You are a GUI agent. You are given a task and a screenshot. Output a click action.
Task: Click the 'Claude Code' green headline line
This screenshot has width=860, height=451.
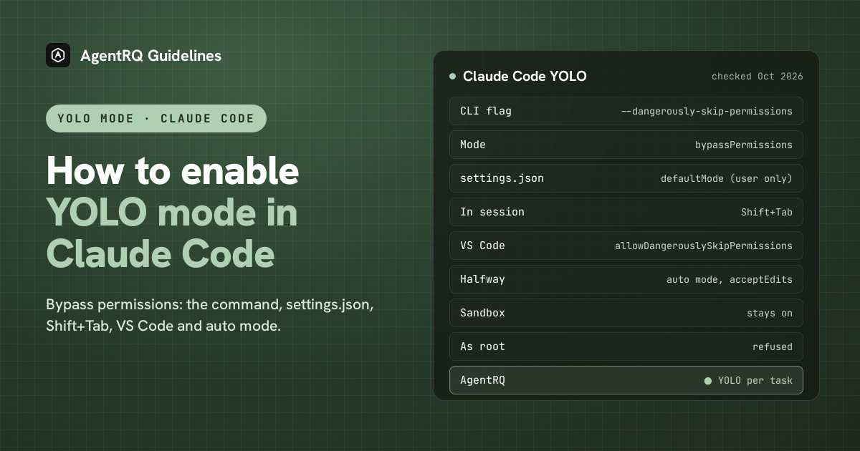161,253
